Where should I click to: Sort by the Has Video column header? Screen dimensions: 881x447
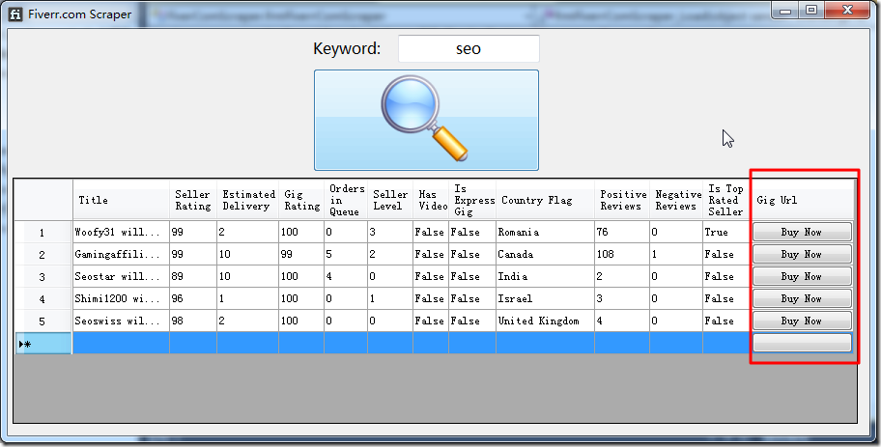click(x=431, y=200)
